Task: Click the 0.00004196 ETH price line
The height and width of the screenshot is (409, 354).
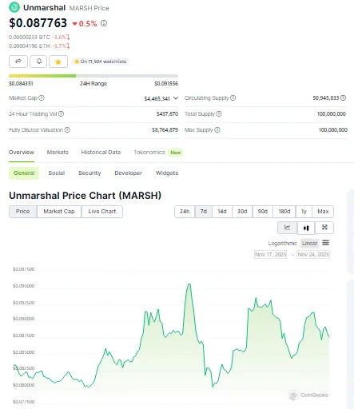Action: click(39, 46)
